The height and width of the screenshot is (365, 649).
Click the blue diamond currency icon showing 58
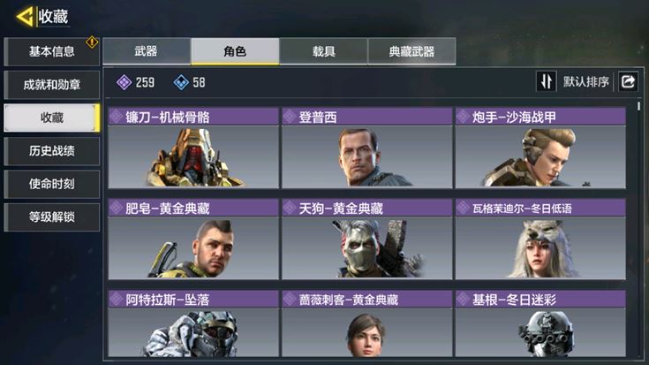(x=181, y=82)
